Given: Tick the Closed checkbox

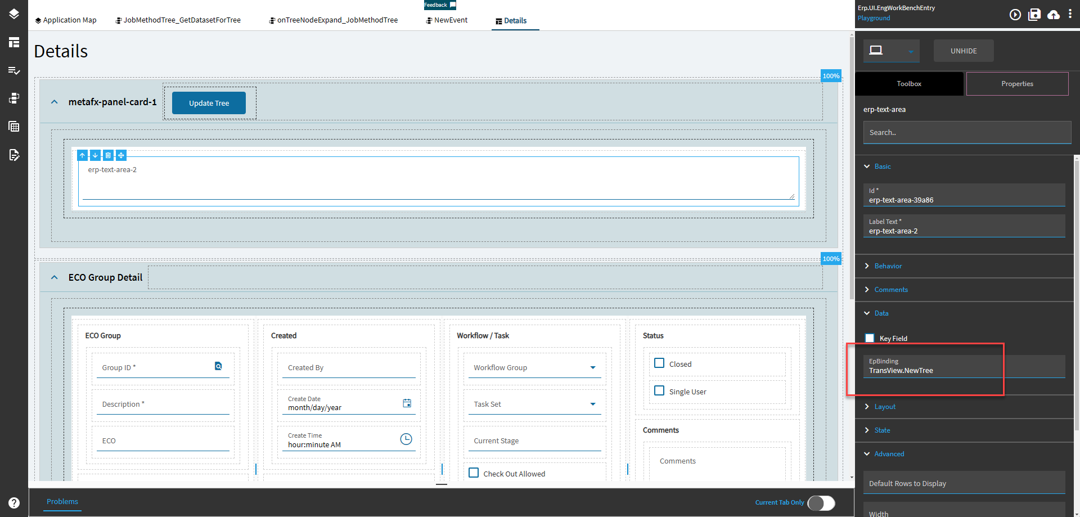Looking at the screenshot, I should click(659, 363).
